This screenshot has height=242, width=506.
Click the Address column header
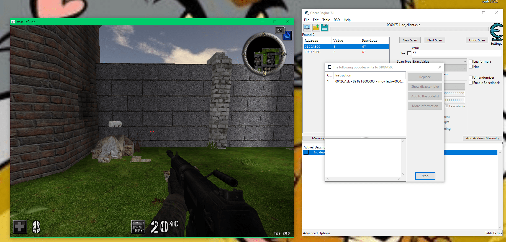(x=317, y=41)
